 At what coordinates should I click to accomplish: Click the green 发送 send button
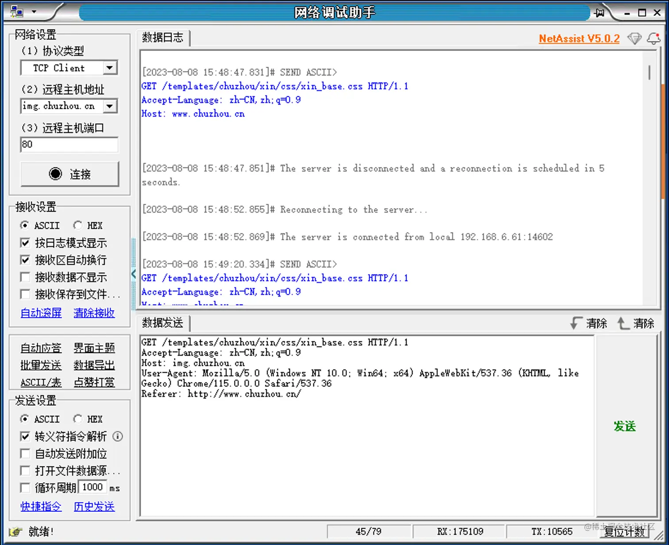(626, 426)
